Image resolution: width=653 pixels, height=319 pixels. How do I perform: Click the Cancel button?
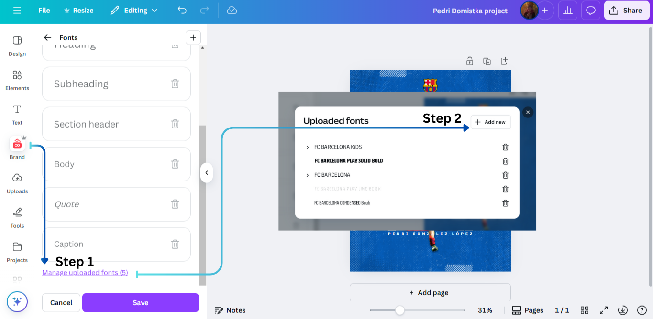point(61,302)
